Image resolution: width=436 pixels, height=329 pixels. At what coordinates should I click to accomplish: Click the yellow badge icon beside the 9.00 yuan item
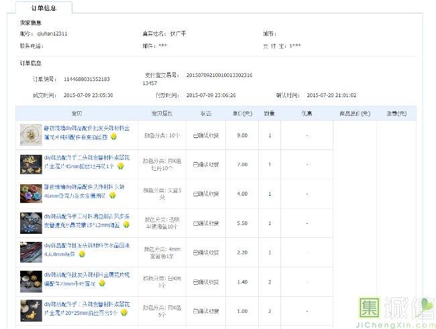(113, 136)
